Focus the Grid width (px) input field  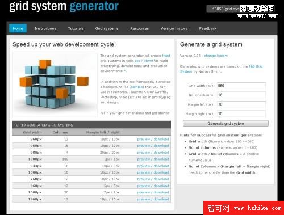(241, 86)
